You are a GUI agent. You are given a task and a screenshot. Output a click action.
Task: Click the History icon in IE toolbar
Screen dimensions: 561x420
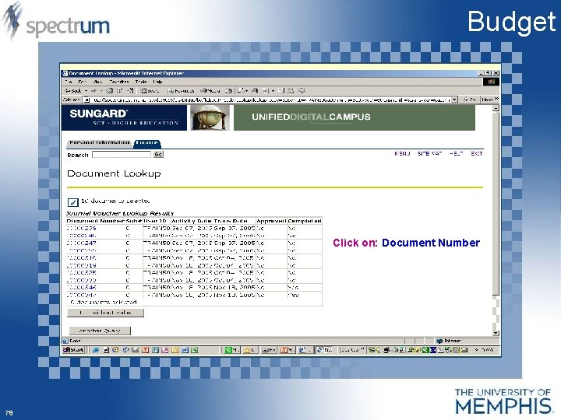(x=229, y=91)
